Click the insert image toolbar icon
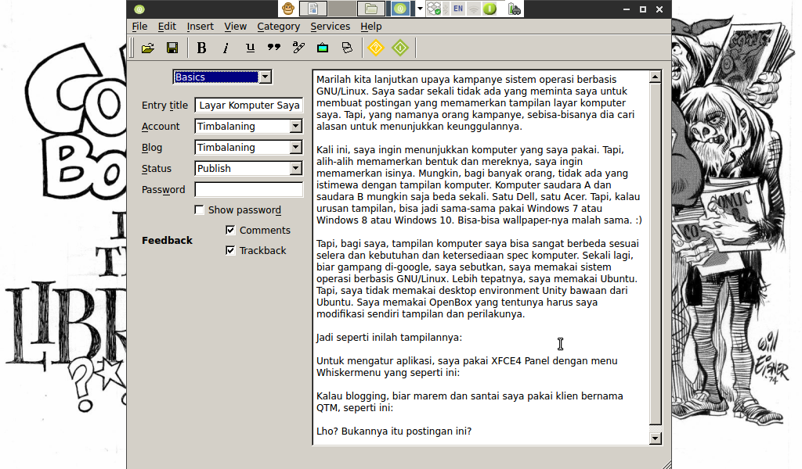 point(323,48)
